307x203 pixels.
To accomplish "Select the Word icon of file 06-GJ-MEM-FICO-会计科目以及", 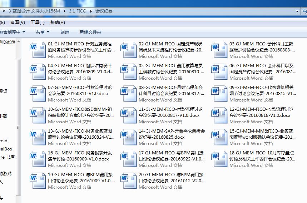I will click(x=219, y=71).
